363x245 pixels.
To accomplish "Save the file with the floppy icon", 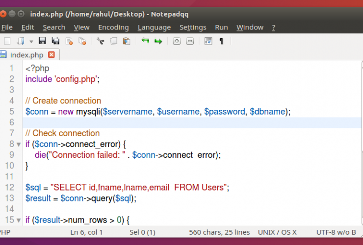I will tap(42, 41).
